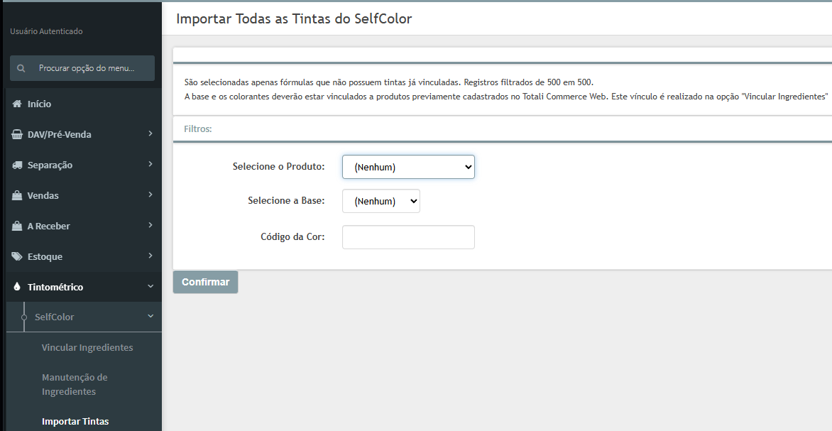Expand the A Receber submenu chevron
The width and height of the screenshot is (832, 431).
[x=150, y=225]
